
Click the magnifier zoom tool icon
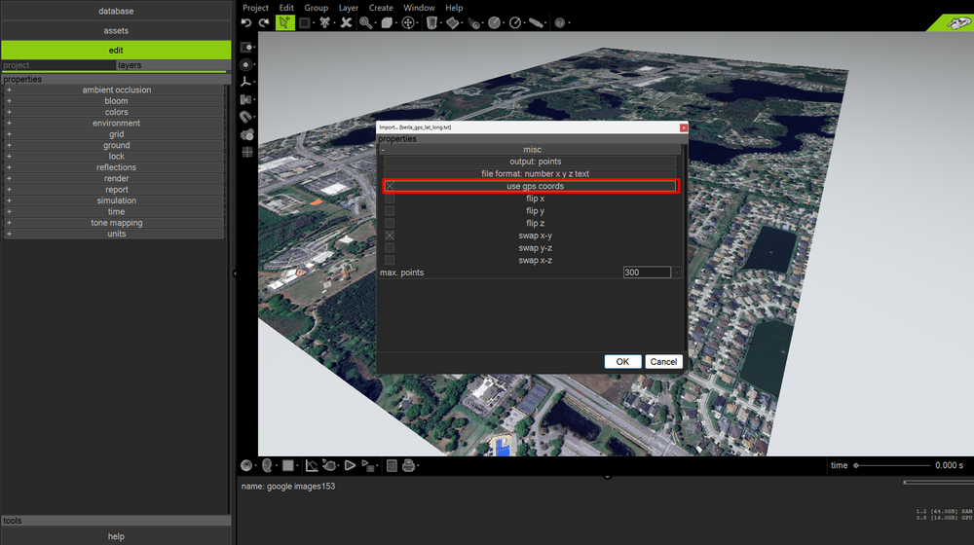pyautogui.click(x=366, y=22)
